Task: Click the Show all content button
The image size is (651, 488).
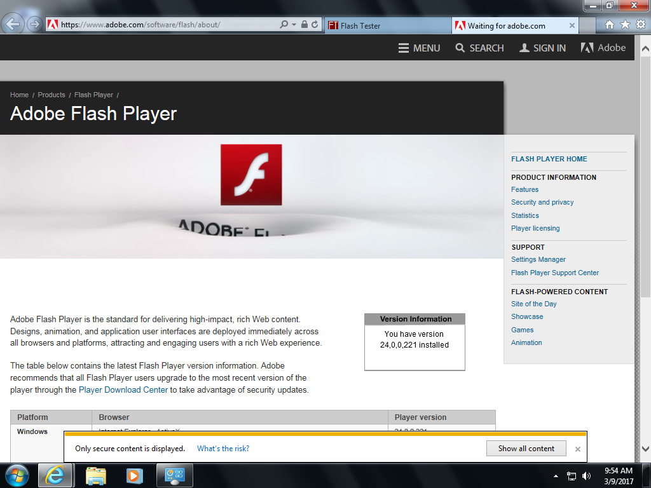Action: click(526, 449)
